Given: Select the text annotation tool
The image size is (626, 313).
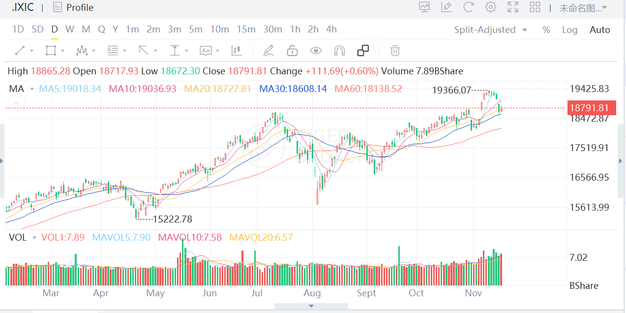Looking at the screenshot, I should point(207,50).
